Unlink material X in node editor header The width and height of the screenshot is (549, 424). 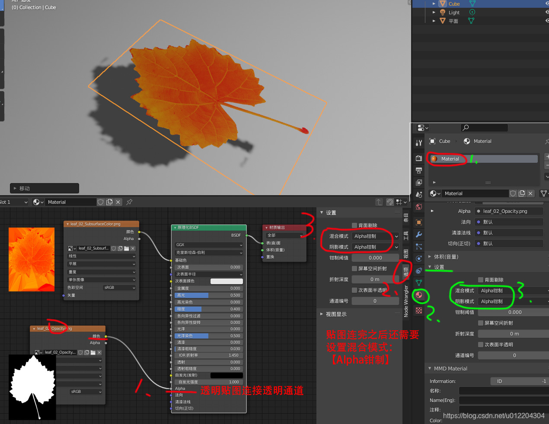(118, 202)
